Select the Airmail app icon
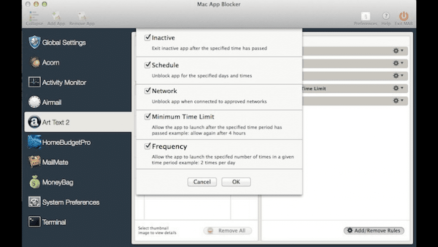Viewport: 438px width, 247px height. (34, 102)
